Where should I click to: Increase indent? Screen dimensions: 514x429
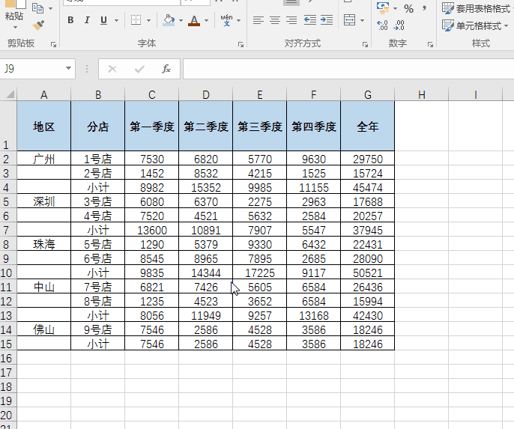click(x=327, y=20)
